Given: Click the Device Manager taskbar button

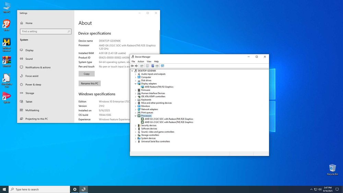Looking at the screenshot, I should point(84,189).
